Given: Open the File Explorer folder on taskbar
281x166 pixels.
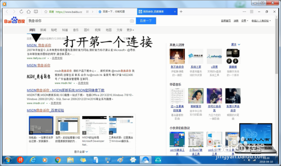Looking at the screenshot, I should click(70, 160).
